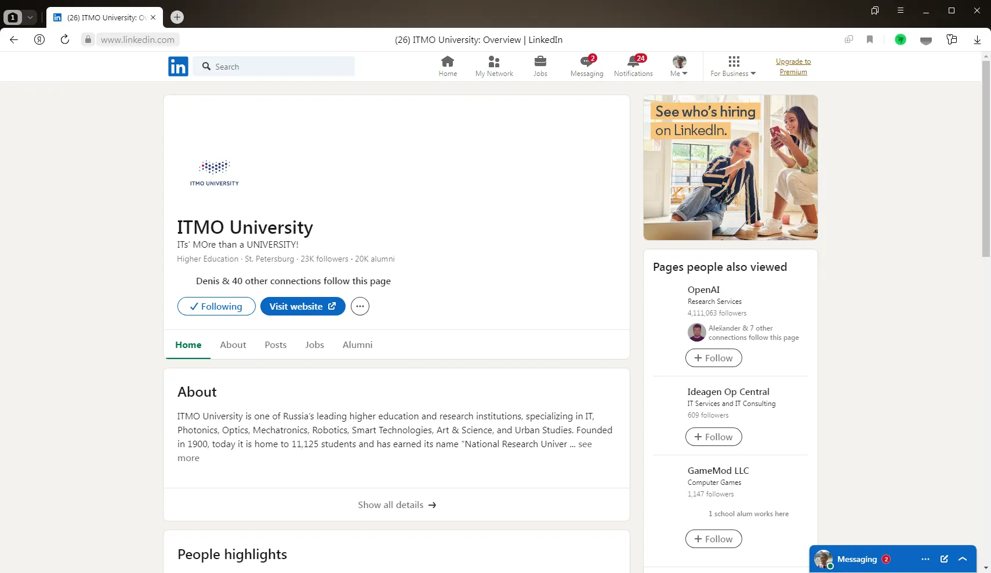991x573 pixels.
Task: Switch to the Alumni tab
Action: click(358, 344)
